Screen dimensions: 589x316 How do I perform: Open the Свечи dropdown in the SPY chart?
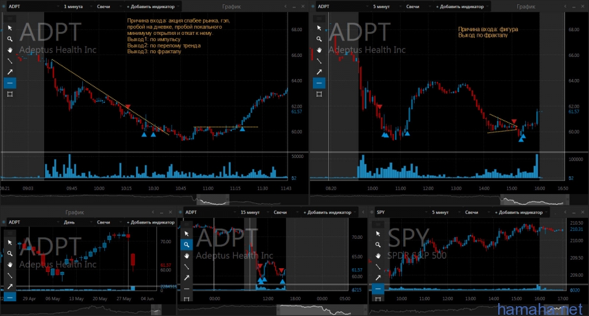[x=477, y=212]
